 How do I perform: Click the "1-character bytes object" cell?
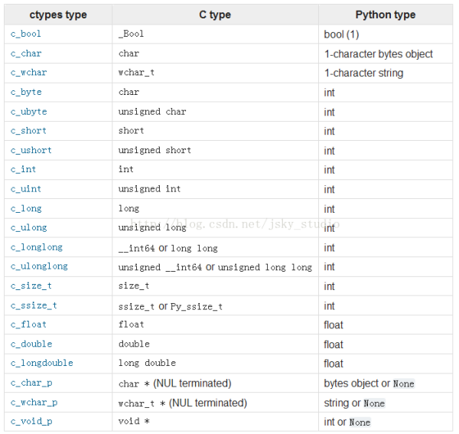(378, 54)
